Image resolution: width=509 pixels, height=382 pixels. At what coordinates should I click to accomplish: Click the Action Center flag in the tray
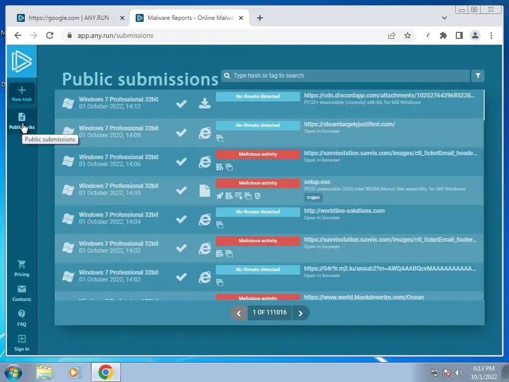(447, 373)
